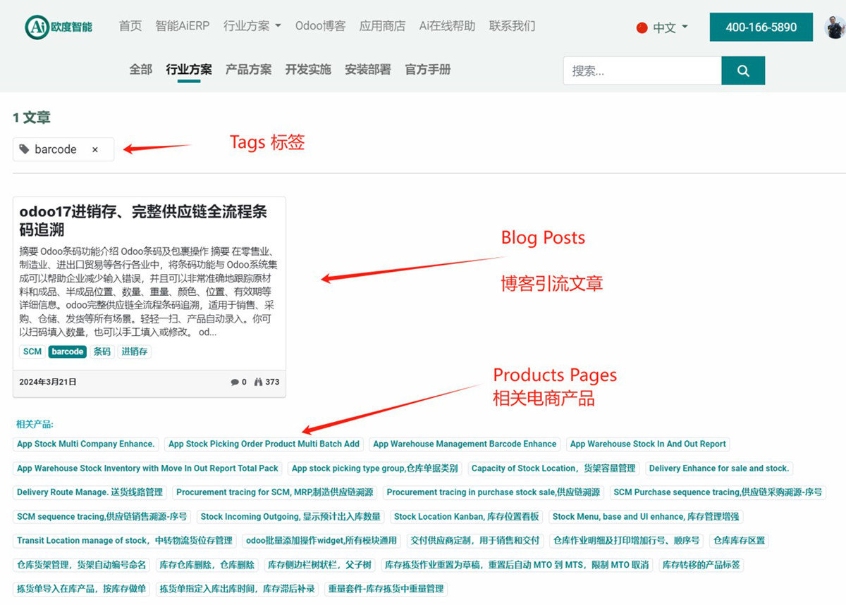Switch to the 安装部署 tab

(x=368, y=69)
